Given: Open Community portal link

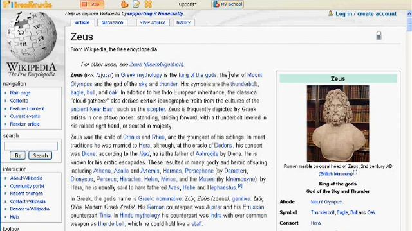Looking at the screenshot, I should (x=27, y=186).
